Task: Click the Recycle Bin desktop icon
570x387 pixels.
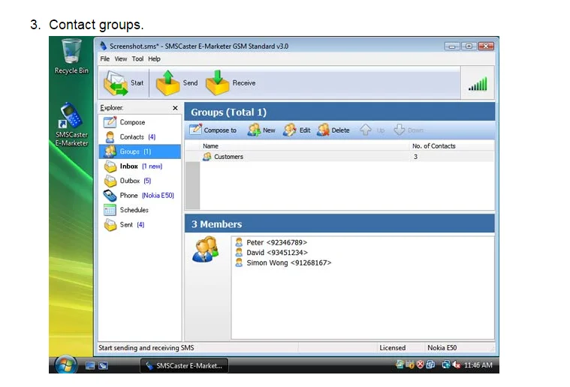Action: 71,57
